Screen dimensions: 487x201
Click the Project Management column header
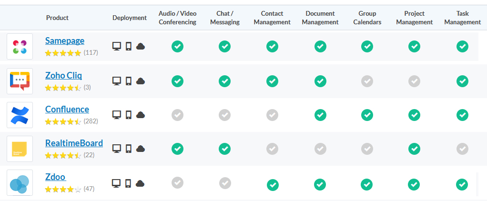coord(415,18)
